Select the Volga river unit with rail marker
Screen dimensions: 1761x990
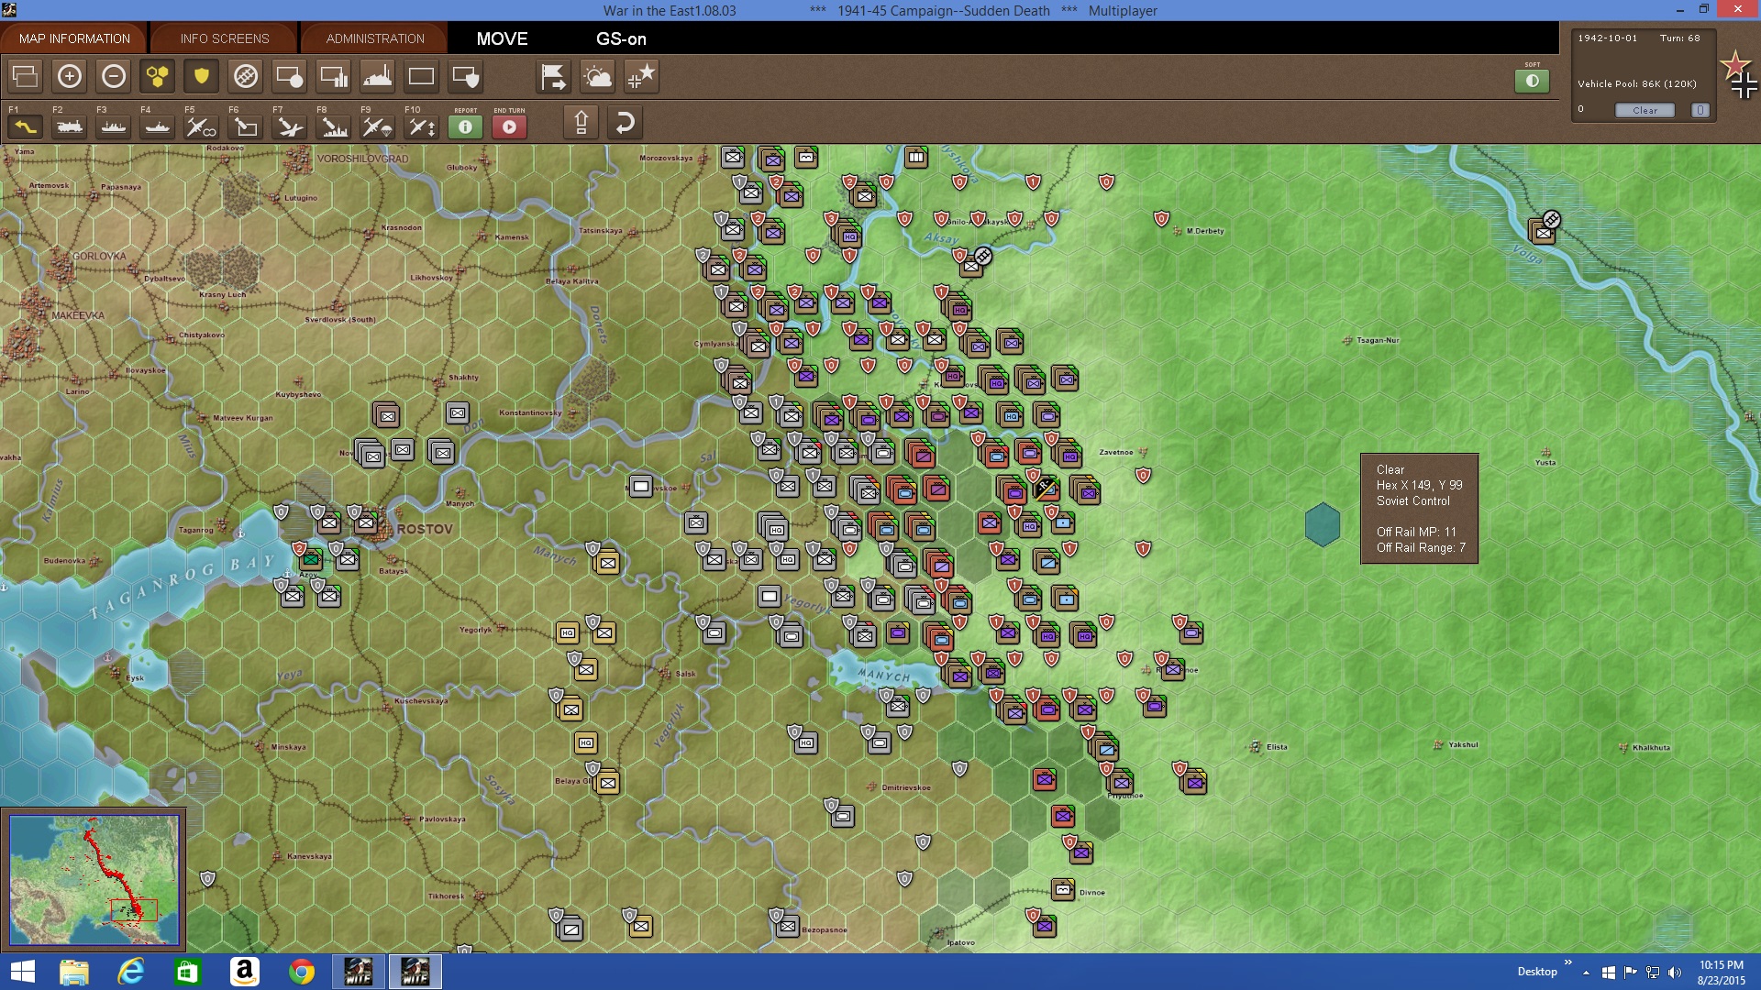pos(1544,231)
